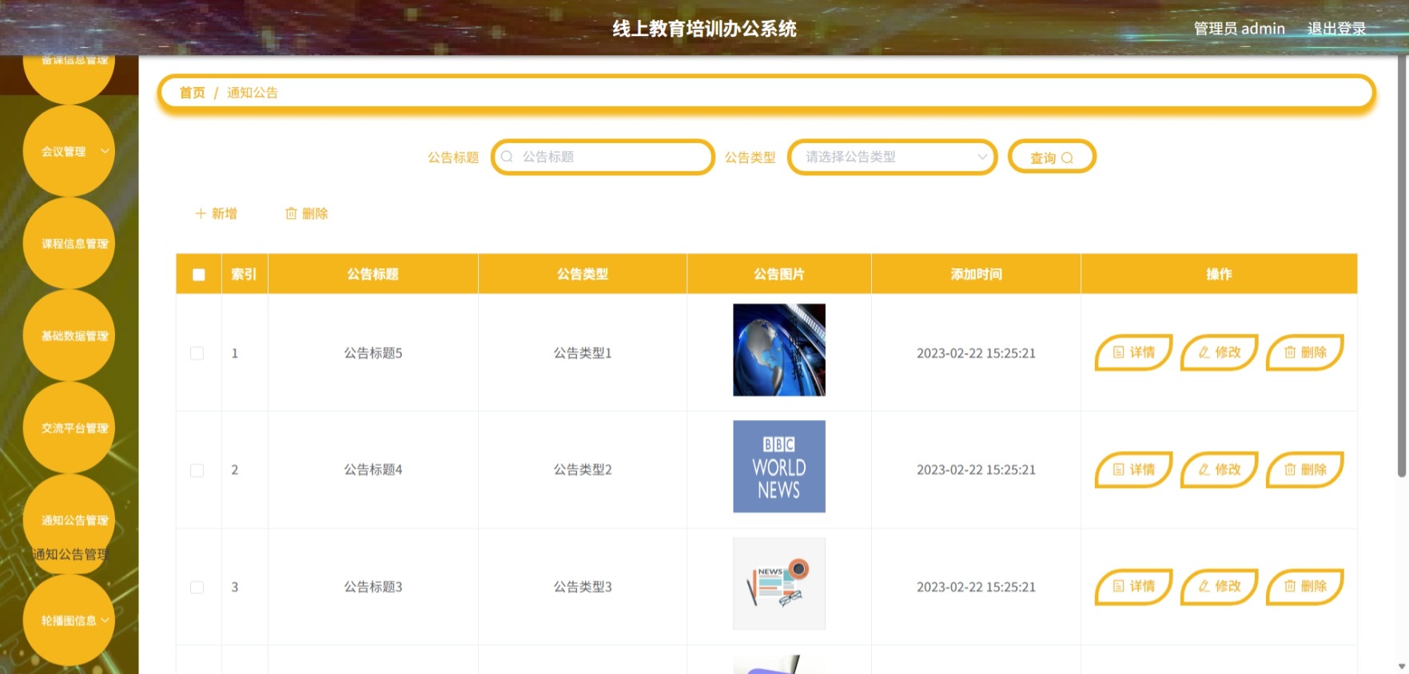The width and height of the screenshot is (1409, 674).
Task: Open the 请选择公告类型 dropdown
Action: [x=892, y=157]
